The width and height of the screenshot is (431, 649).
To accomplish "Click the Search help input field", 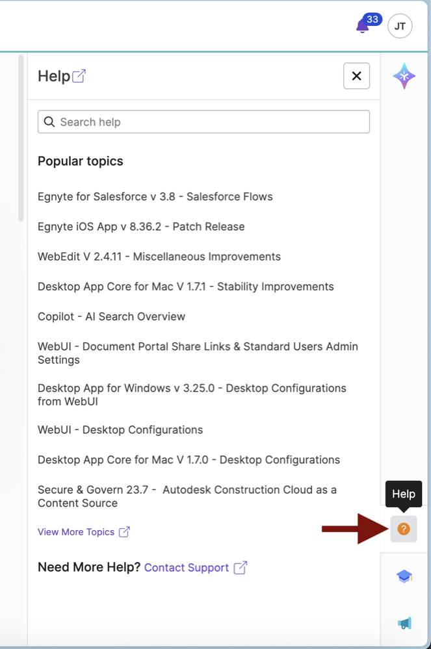I will [203, 121].
